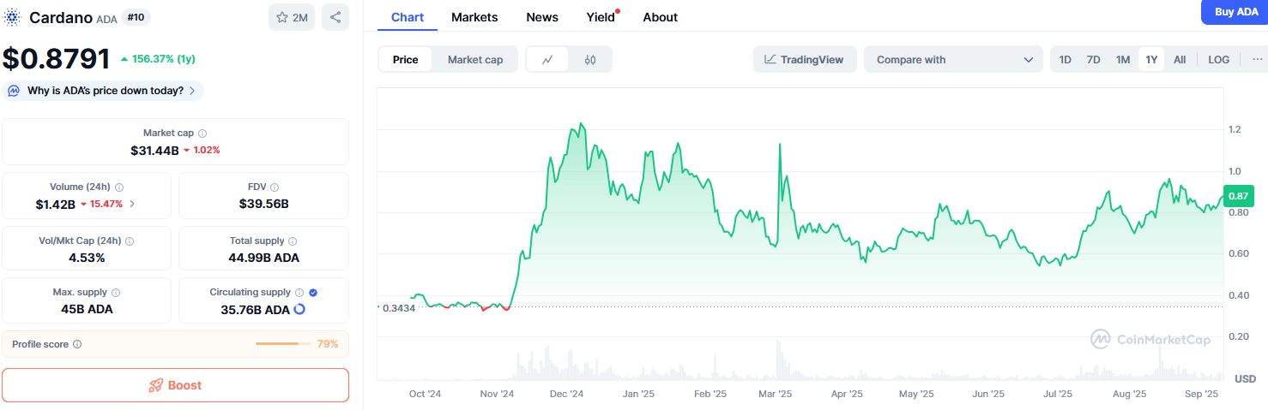Image resolution: width=1268 pixels, height=410 pixels.
Task: Click the green 0.87 current price tag
Action: (x=1237, y=195)
